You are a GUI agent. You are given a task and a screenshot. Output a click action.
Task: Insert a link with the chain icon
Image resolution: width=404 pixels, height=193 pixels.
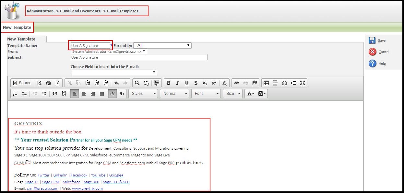(x=236, y=83)
